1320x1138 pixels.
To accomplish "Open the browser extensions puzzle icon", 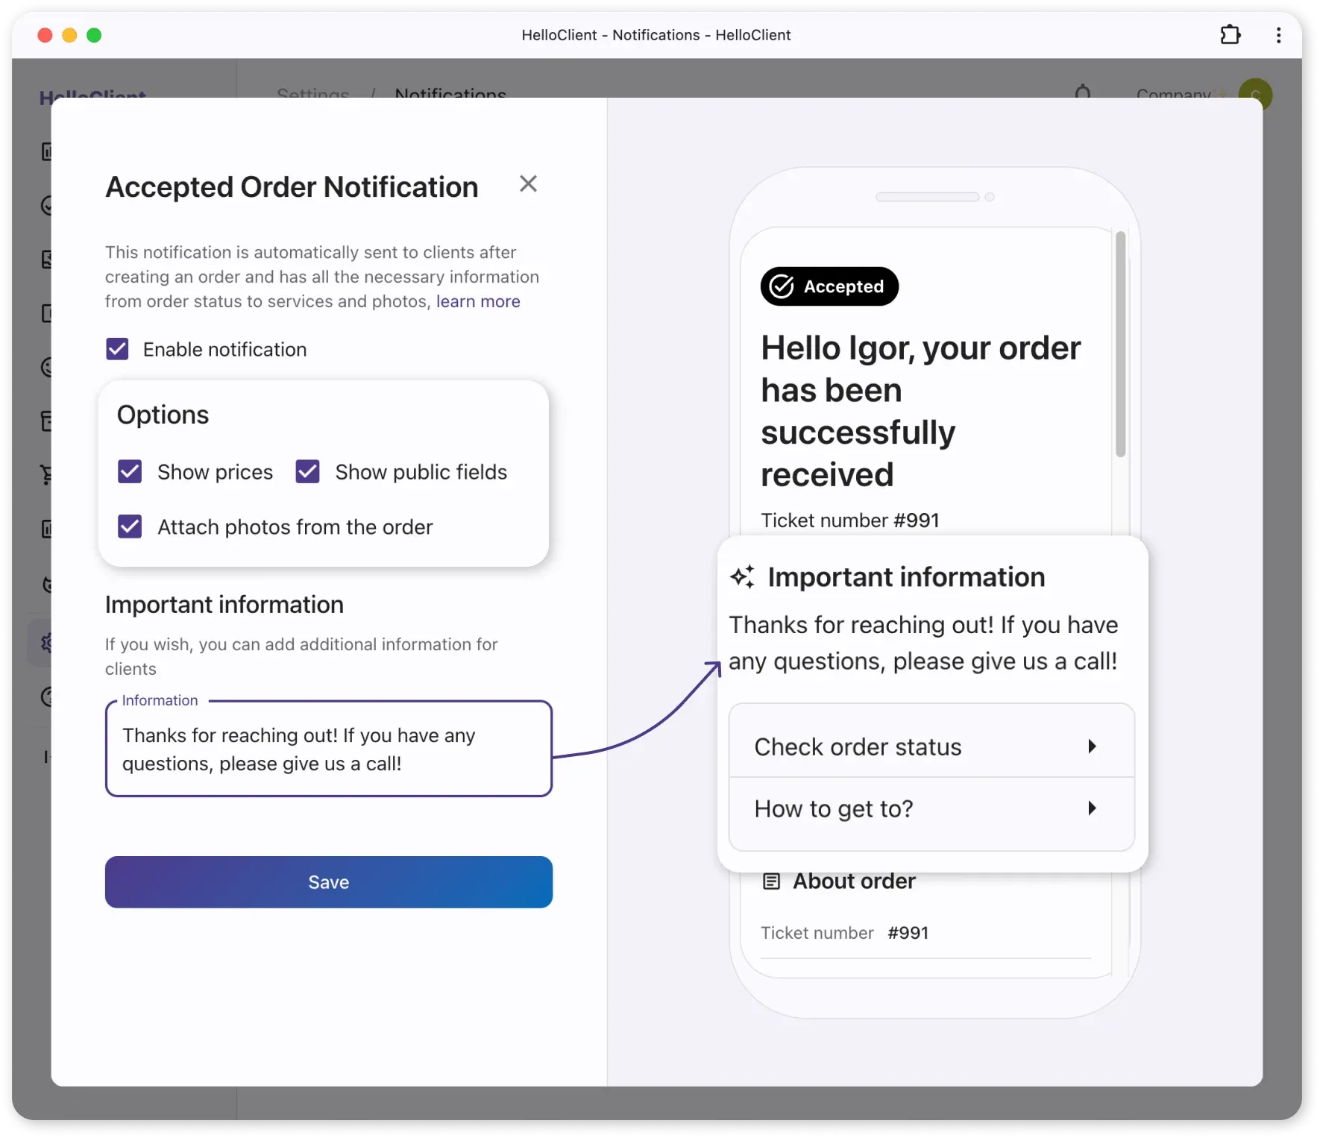I will [x=1230, y=35].
